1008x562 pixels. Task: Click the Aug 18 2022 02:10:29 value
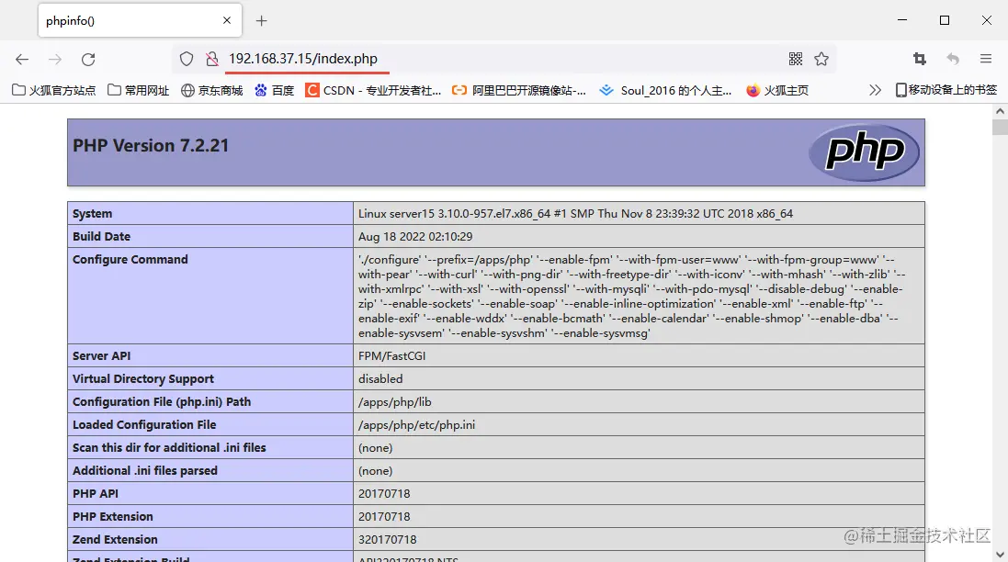coord(415,236)
